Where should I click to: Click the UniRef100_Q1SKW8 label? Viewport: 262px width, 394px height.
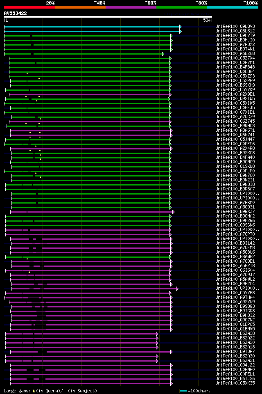pos(235,167)
